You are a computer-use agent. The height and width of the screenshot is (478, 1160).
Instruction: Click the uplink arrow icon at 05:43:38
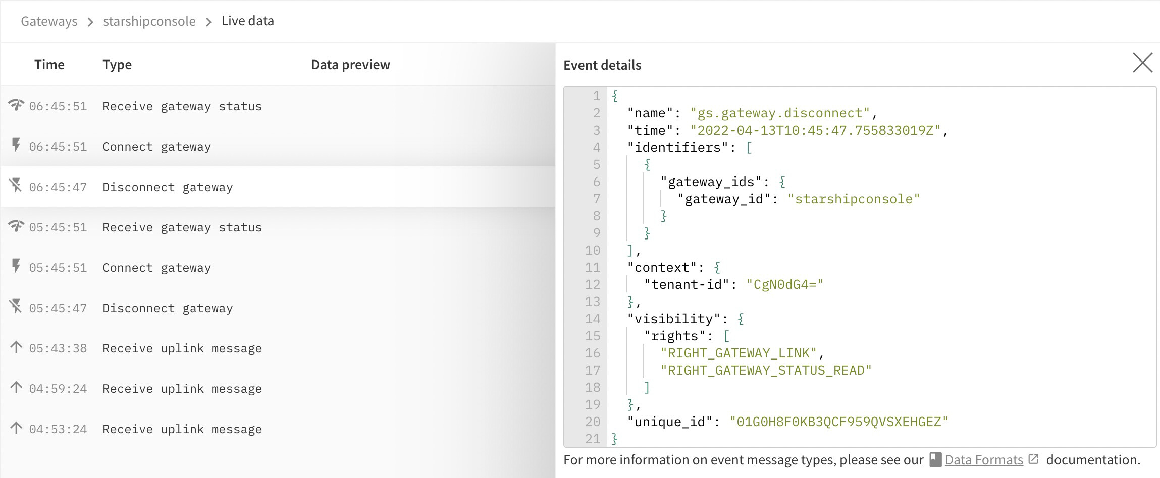(16, 347)
